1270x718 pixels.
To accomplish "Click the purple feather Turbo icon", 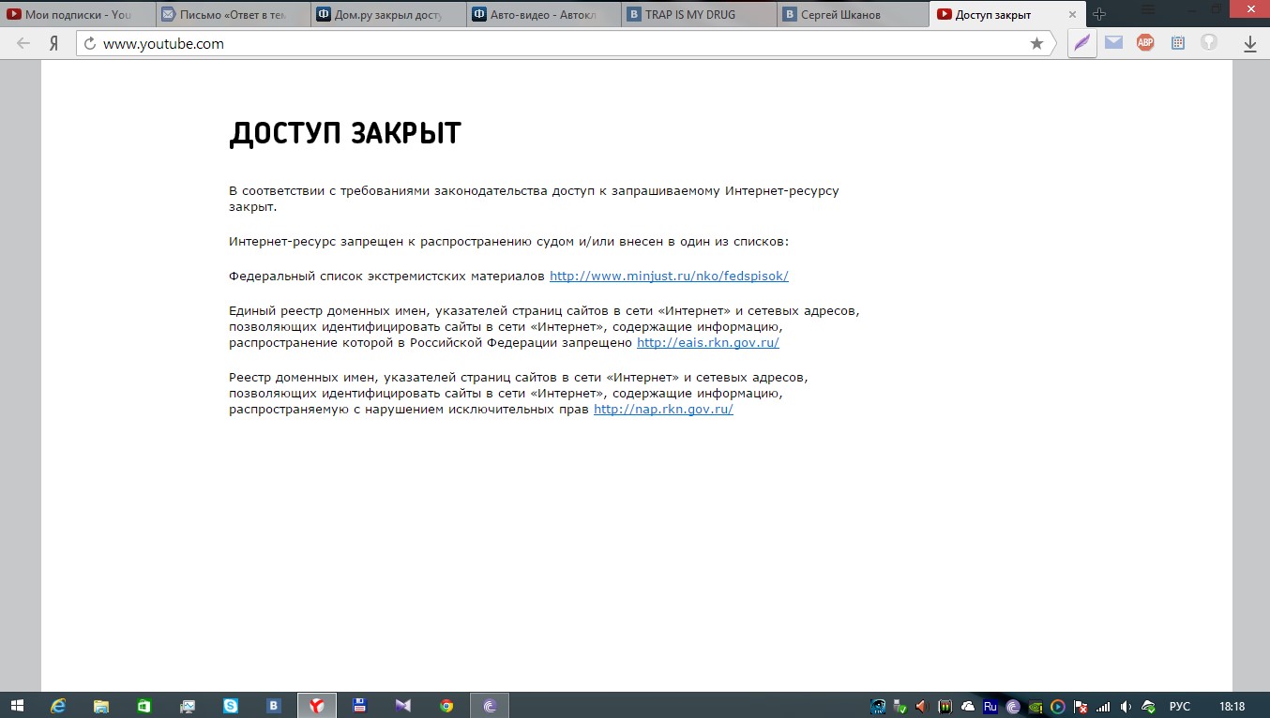I will tap(1082, 42).
